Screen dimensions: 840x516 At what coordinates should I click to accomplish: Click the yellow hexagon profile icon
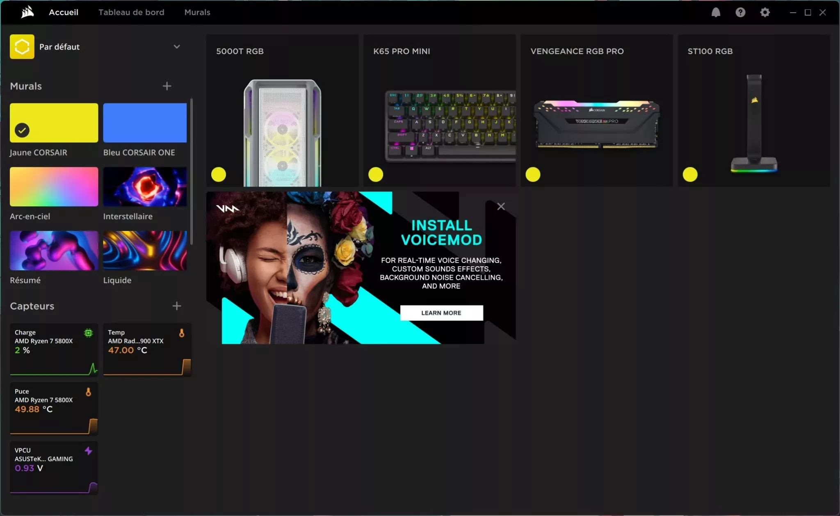[22, 47]
